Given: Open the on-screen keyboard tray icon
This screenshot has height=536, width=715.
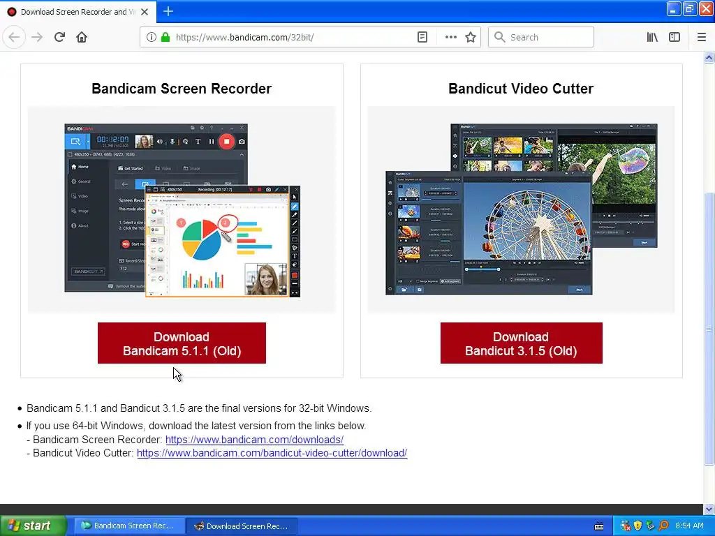Looking at the screenshot, I should [x=599, y=526].
